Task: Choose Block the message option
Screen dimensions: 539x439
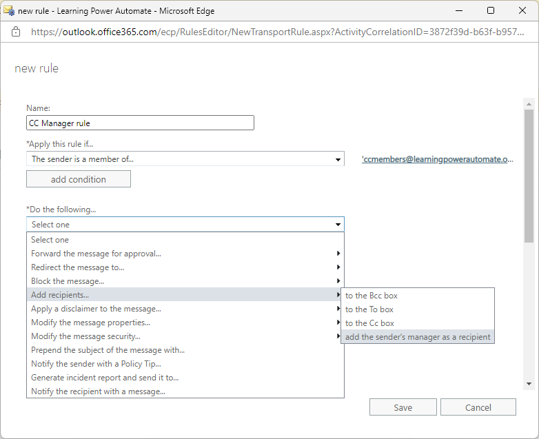Action: click(x=68, y=281)
